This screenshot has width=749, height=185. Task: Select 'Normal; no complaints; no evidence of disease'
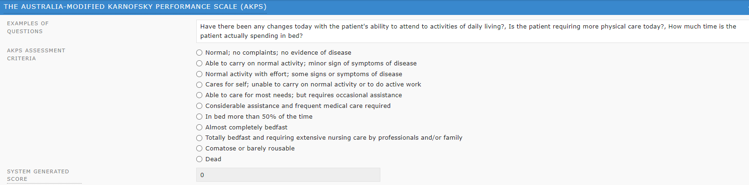[200, 53]
